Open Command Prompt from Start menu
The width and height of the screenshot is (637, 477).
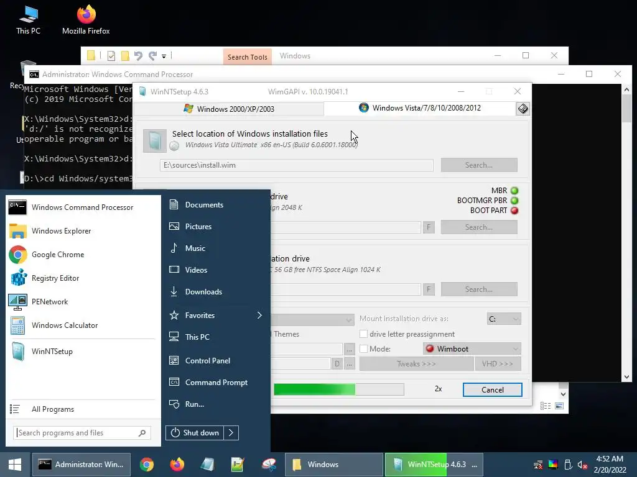pyautogui.click(x=215, y=383)
